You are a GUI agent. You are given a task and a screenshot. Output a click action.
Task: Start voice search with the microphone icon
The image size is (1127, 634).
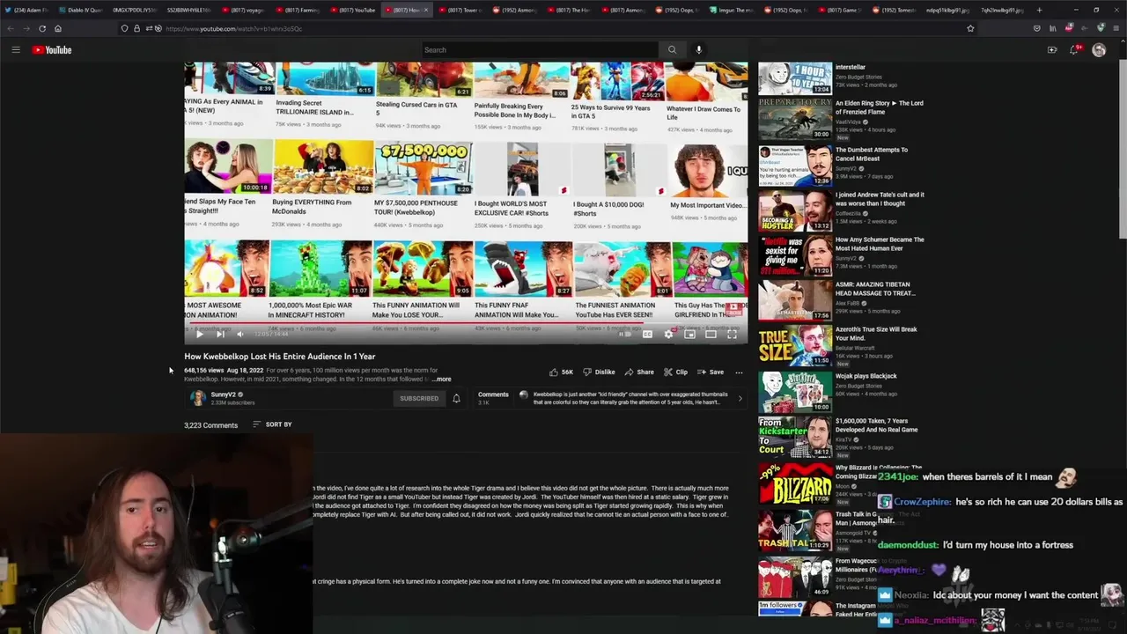699,50
